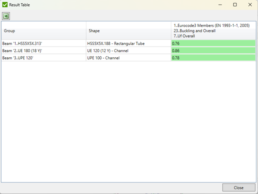The image size is (258, 194).
Task: Close the window using title bar X
Action: tap(250, 5)
